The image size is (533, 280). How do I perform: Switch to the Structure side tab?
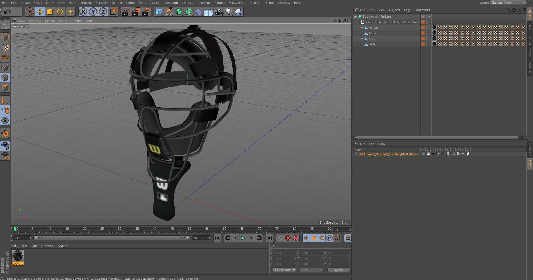tap(530, 68)
